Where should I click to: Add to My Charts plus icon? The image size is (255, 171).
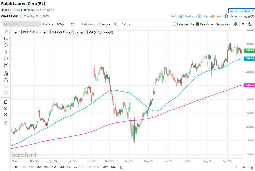coord(200,16)
